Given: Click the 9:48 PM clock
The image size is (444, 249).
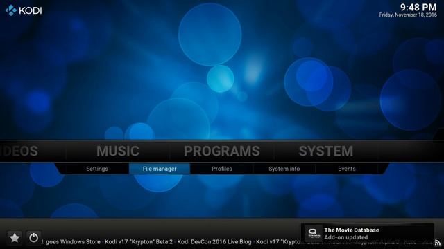Looking at the screenshot, I should 418,7.
